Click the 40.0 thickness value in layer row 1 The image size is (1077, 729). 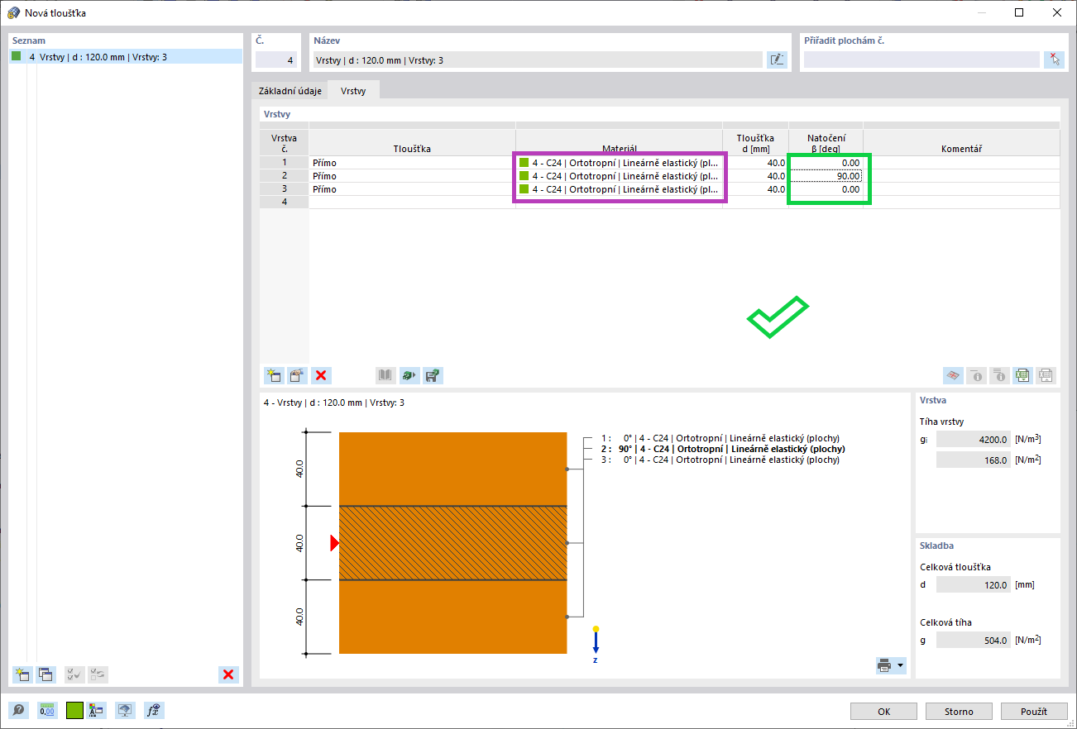tap(755, 163)
